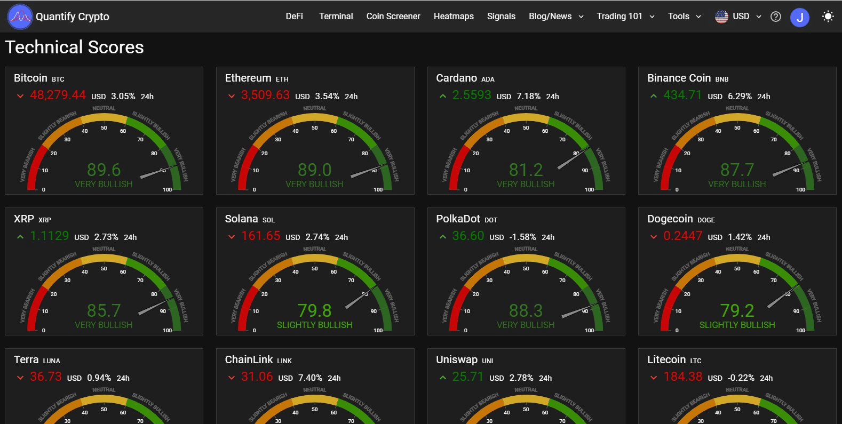Click the Terra price 36.73
The height and width of the screenshot is (424, 842).
tap(46, 377)
